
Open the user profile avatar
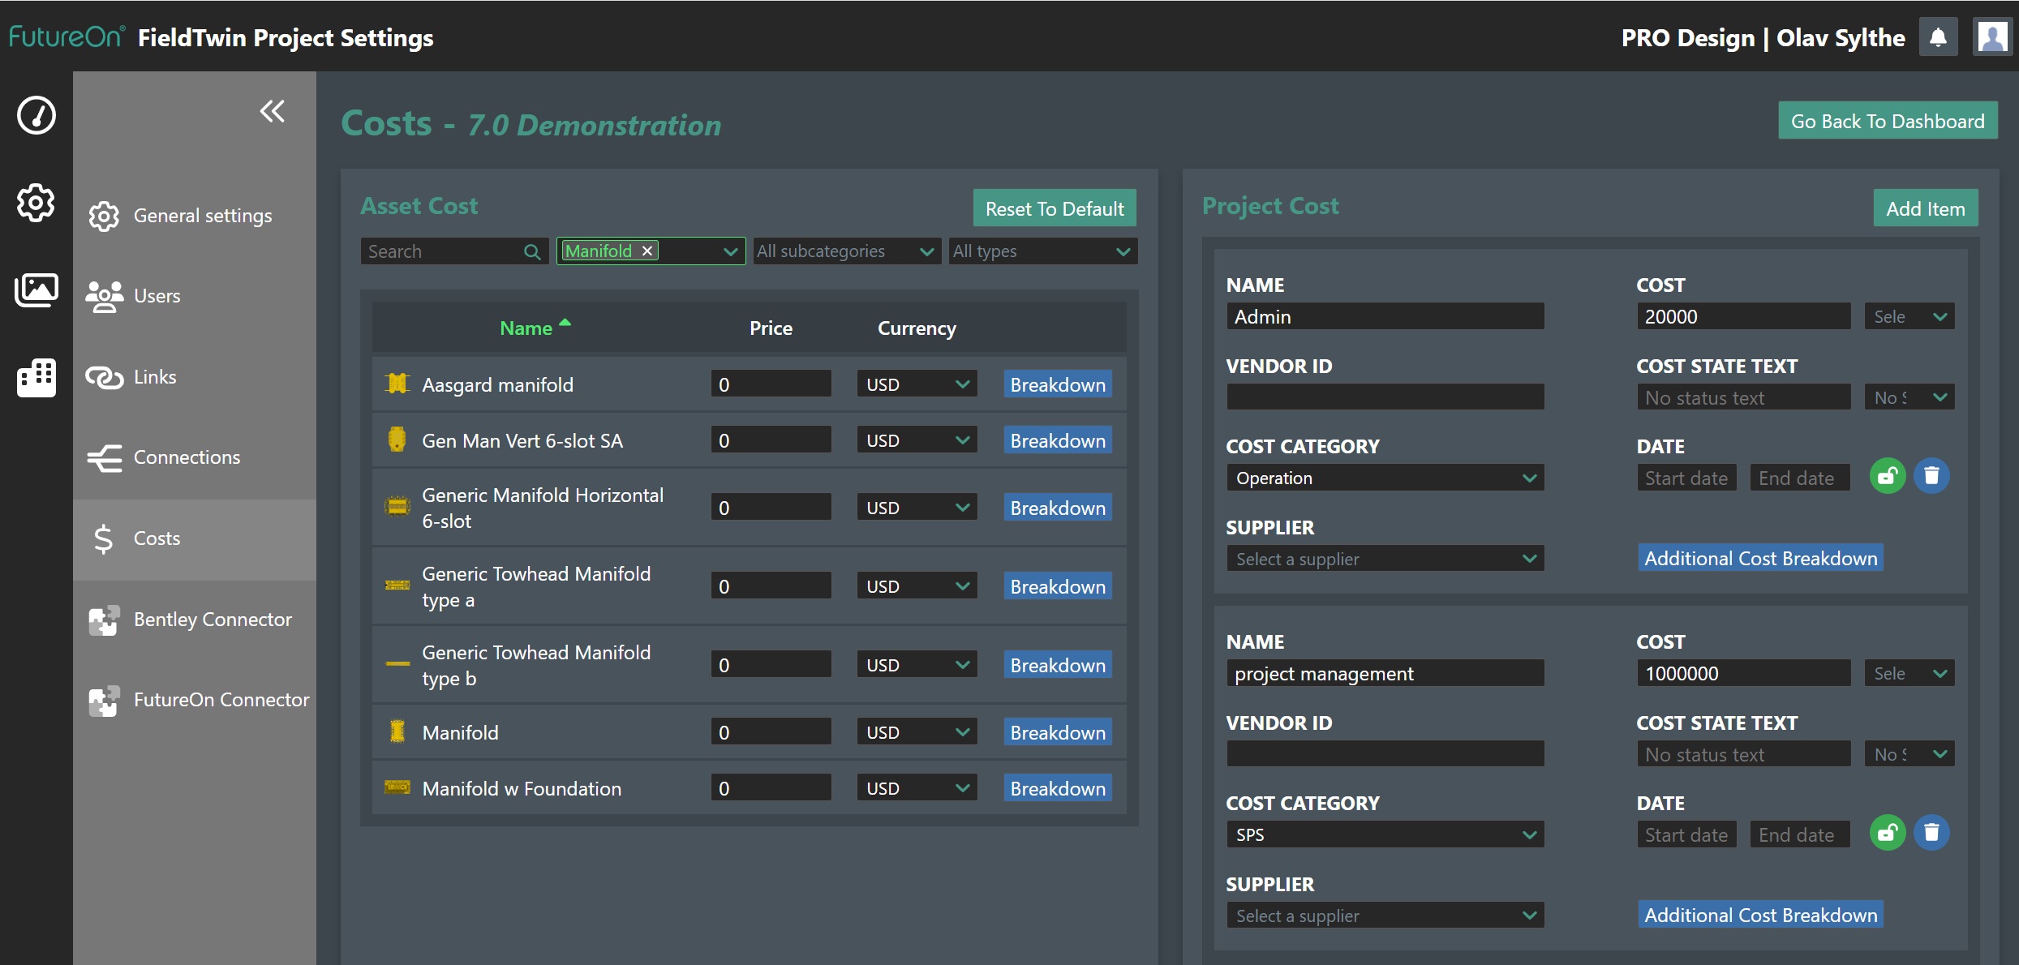click(1992, 37)
